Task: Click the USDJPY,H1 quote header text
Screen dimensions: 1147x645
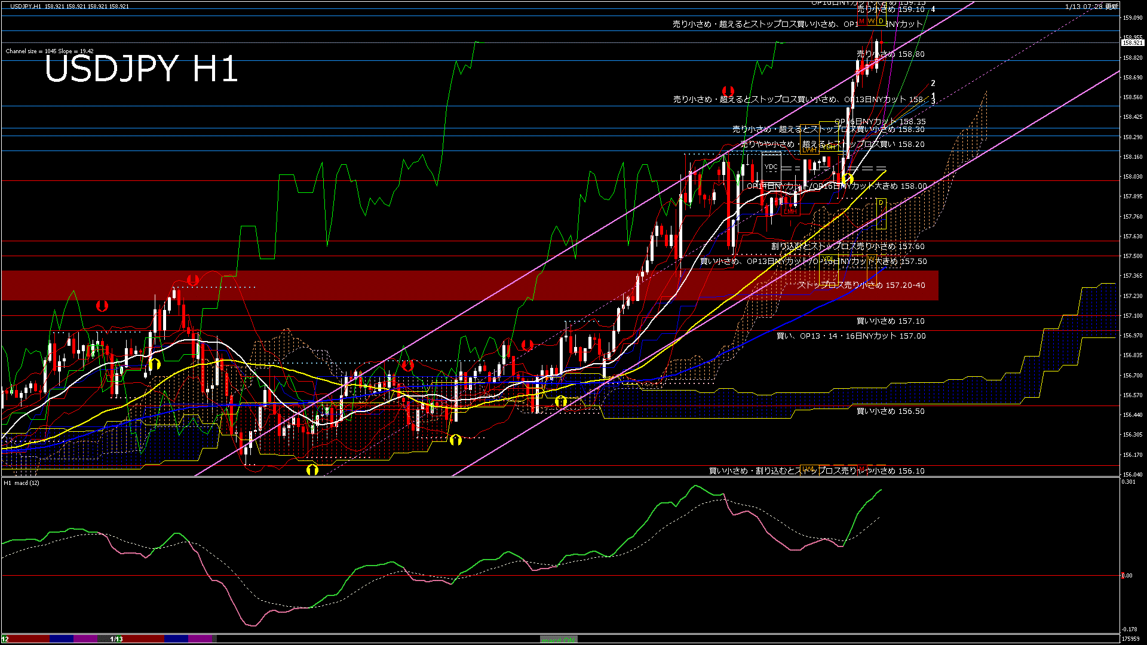Action: click(26, 6)
